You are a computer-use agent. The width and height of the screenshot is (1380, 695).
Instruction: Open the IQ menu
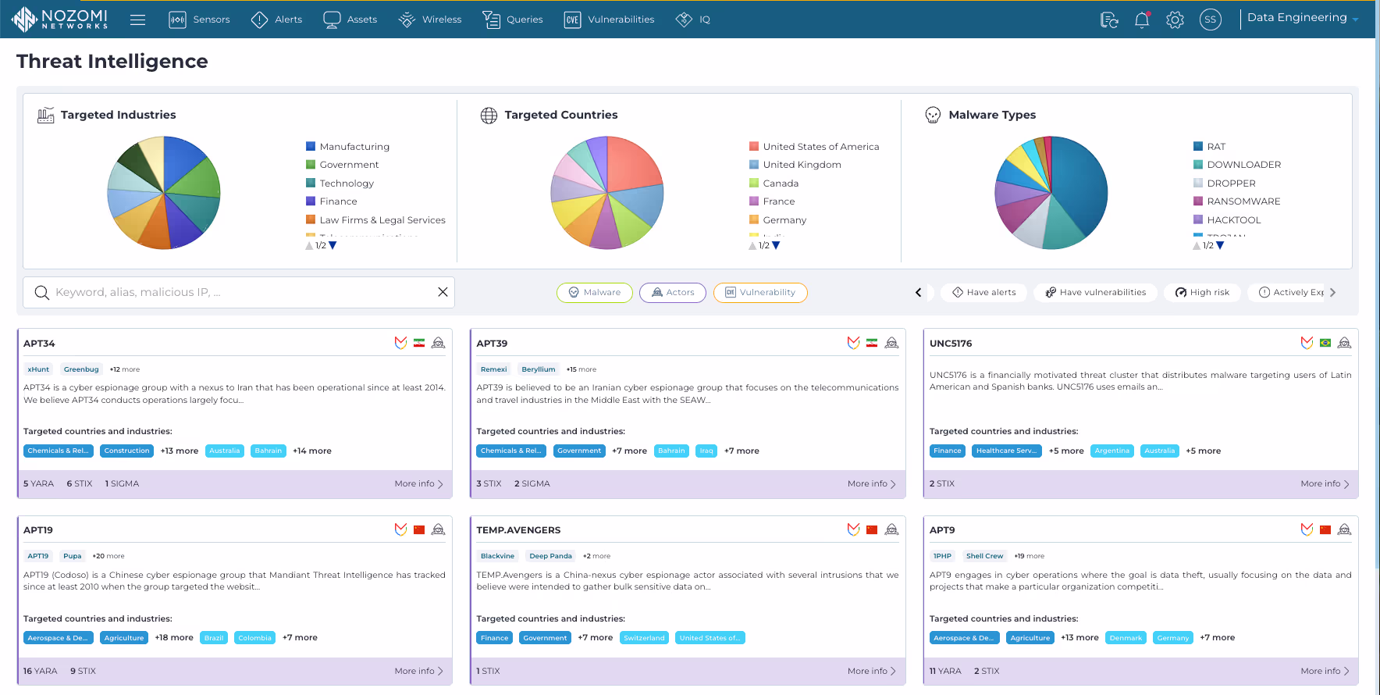pyautogui.click(x=693, y=20)
